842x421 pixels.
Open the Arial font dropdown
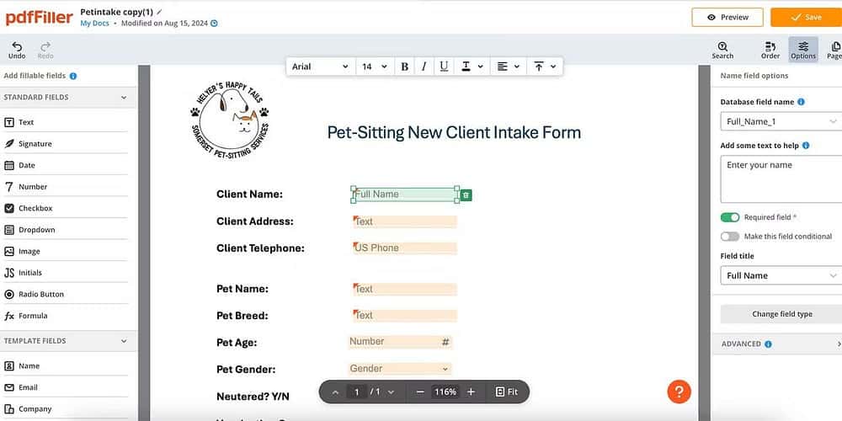click(319, 67)
